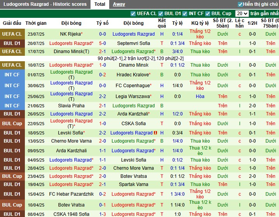Uncheck the UEFA CL filter checkbox
This screenshot has height=217, width=279.
pos(133,14)
